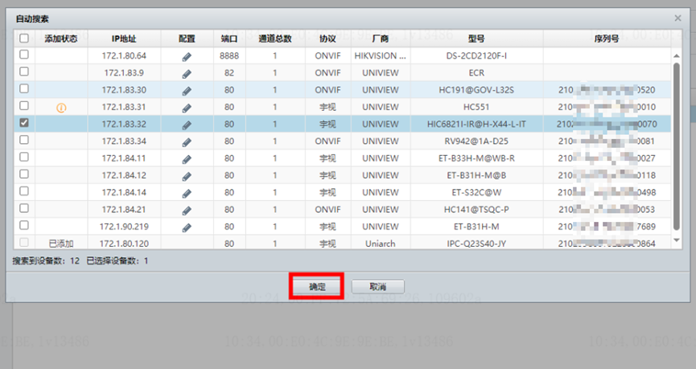Edit configuration for 172.1.83.9
Image resolution: width=696 pixels, height=369 pixels.
(187, 74)
